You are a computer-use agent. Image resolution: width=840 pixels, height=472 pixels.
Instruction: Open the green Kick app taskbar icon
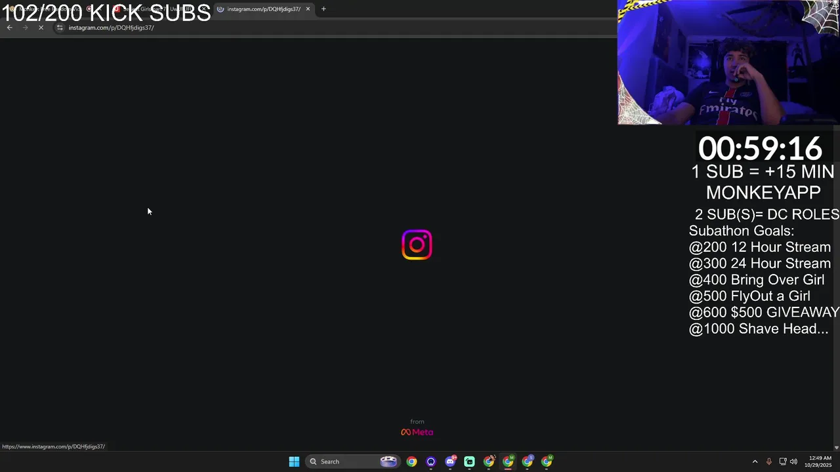pyautogui.click(x=469, y=462)
